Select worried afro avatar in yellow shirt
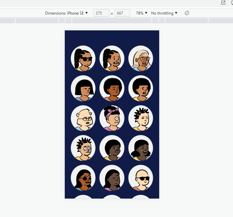Viewport: 233px width, 217px height. pyautogui.click(x=141, y=88)
